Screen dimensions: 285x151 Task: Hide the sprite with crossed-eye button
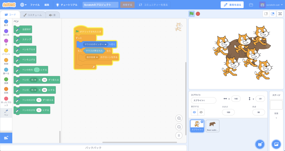click(x=201, y=112)
